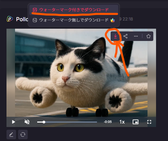Select ウォーターマーク付きでダウンロード menu option
Image resolution: width=168 pixels, height=141 pixels.
click(x=74, y=10)
